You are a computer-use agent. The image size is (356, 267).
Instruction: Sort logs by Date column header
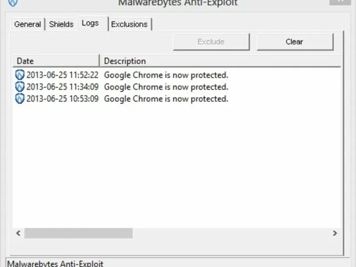(56, 61)
